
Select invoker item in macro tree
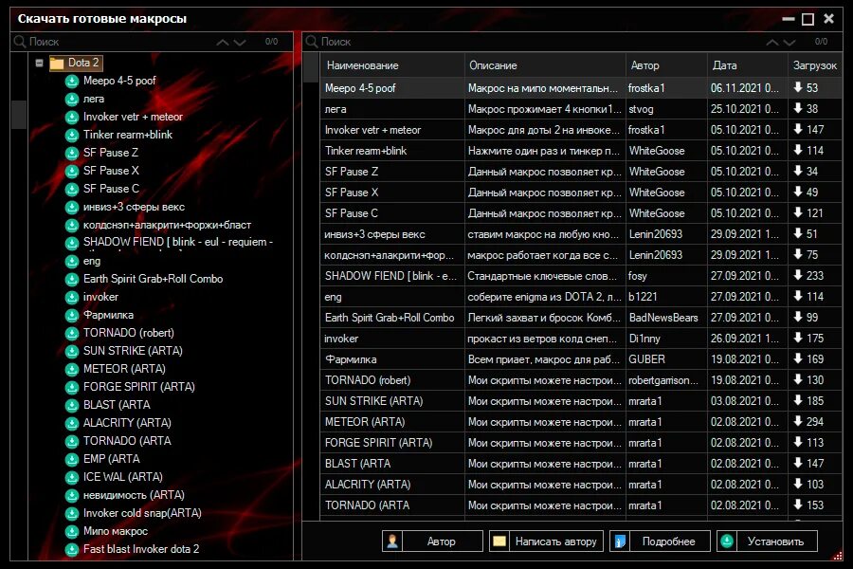click(100, 297)
